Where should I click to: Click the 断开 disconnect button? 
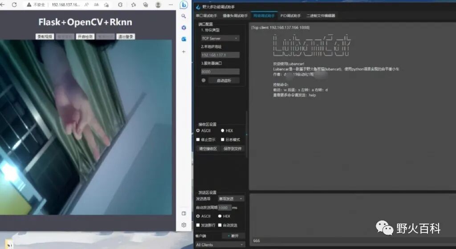pos(233,236)
